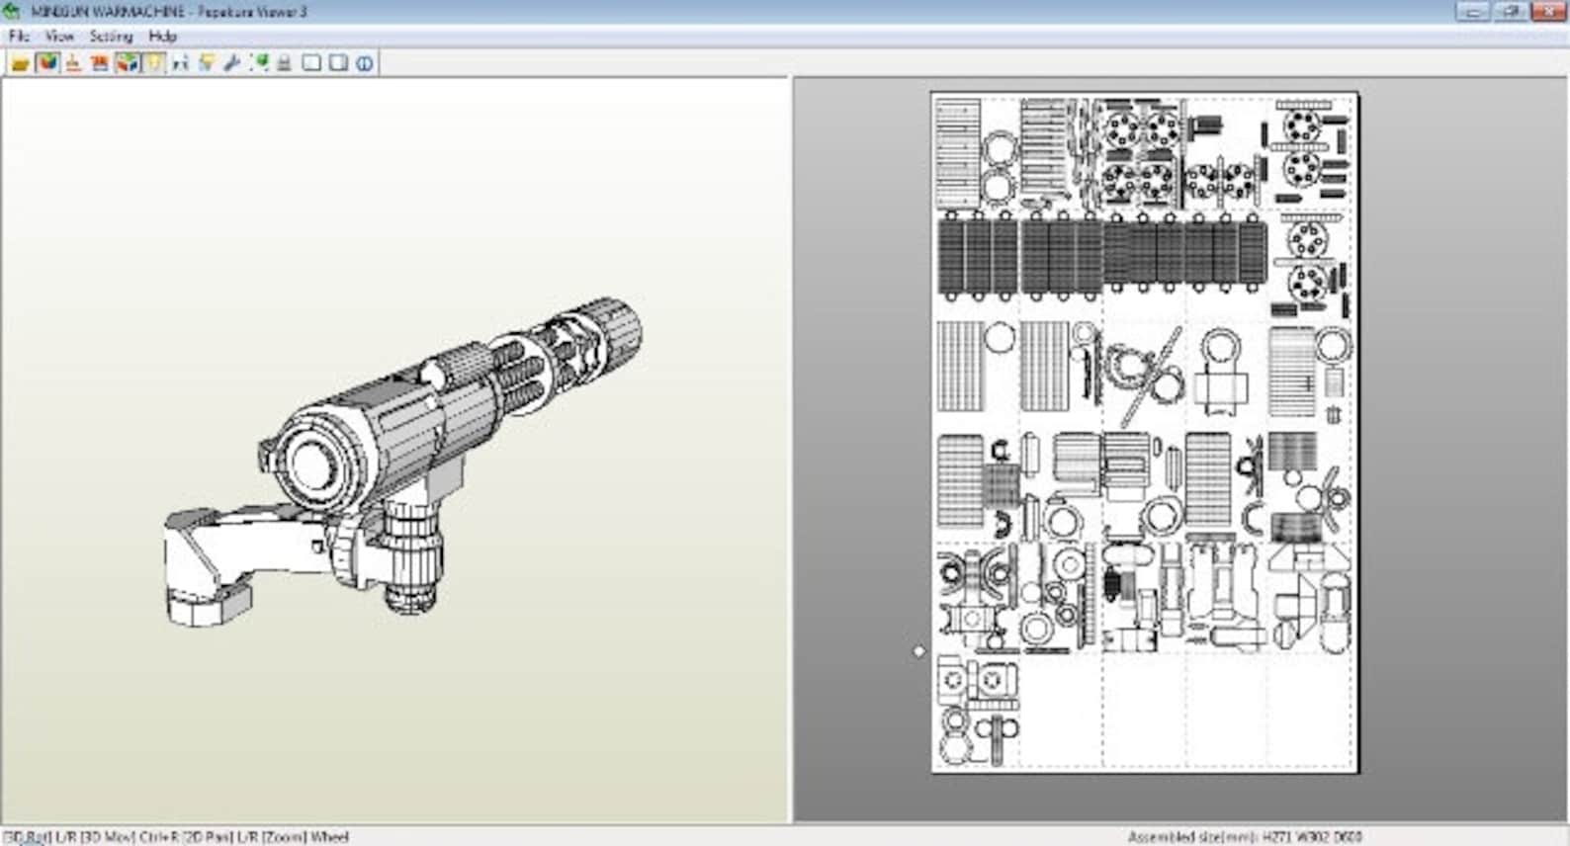Click the blue info circle icon
The image size is (1570, 846).
(x=365, y=63)
